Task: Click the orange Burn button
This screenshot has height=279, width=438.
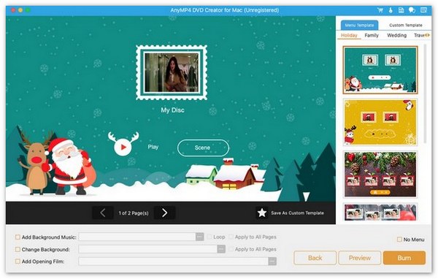Action: tap(404, 258)
